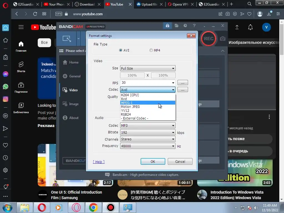Open the General tab in Bandicam

(72, 76)
